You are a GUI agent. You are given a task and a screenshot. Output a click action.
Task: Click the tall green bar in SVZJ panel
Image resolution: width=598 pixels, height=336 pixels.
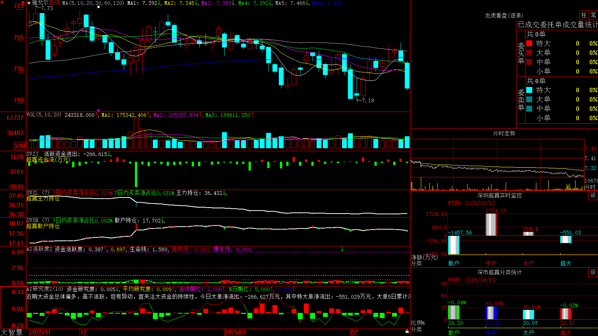click(136, 174)
